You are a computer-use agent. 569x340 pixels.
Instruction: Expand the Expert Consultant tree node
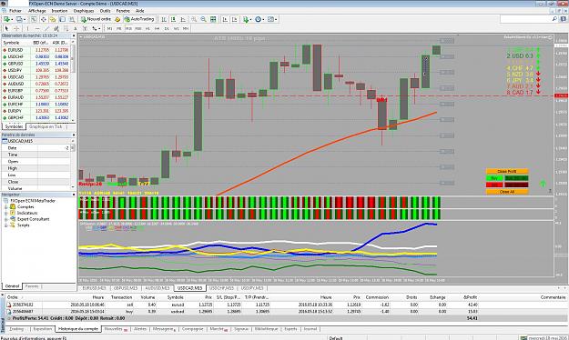pyautogui.click(x=6, y=219)
